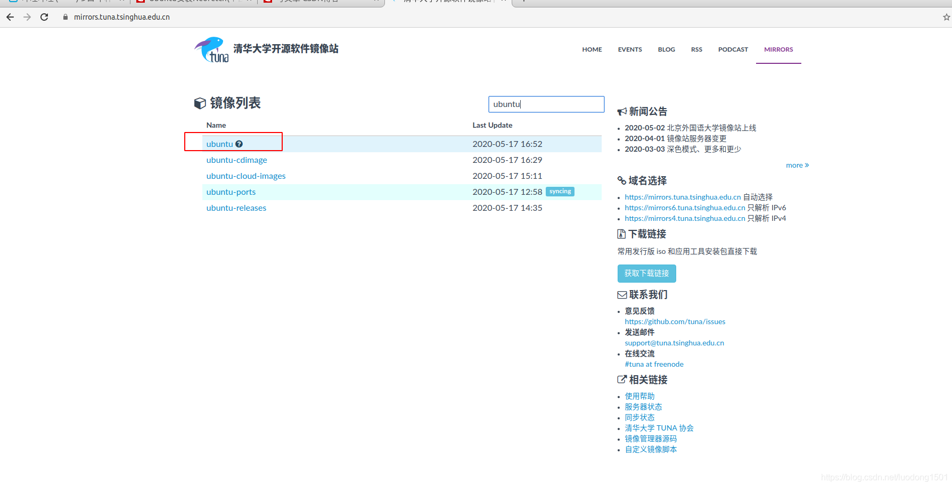Viewport: 952px width, 487px height.
Task: Click the TUNA logo
Action: [211, 49]
